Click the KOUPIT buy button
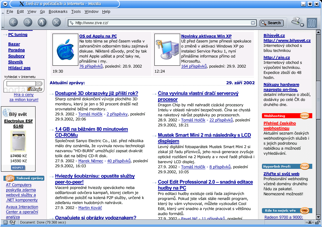Screen dimensions: 322x227 (18, 168)
